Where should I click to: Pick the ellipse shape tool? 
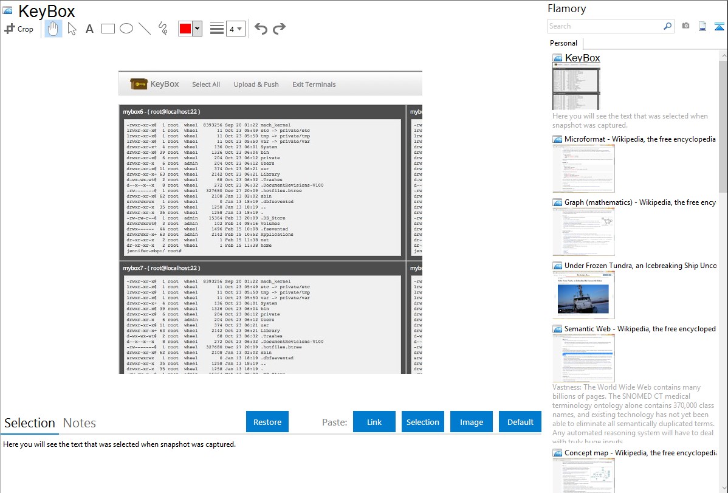[x=126, y=29]
